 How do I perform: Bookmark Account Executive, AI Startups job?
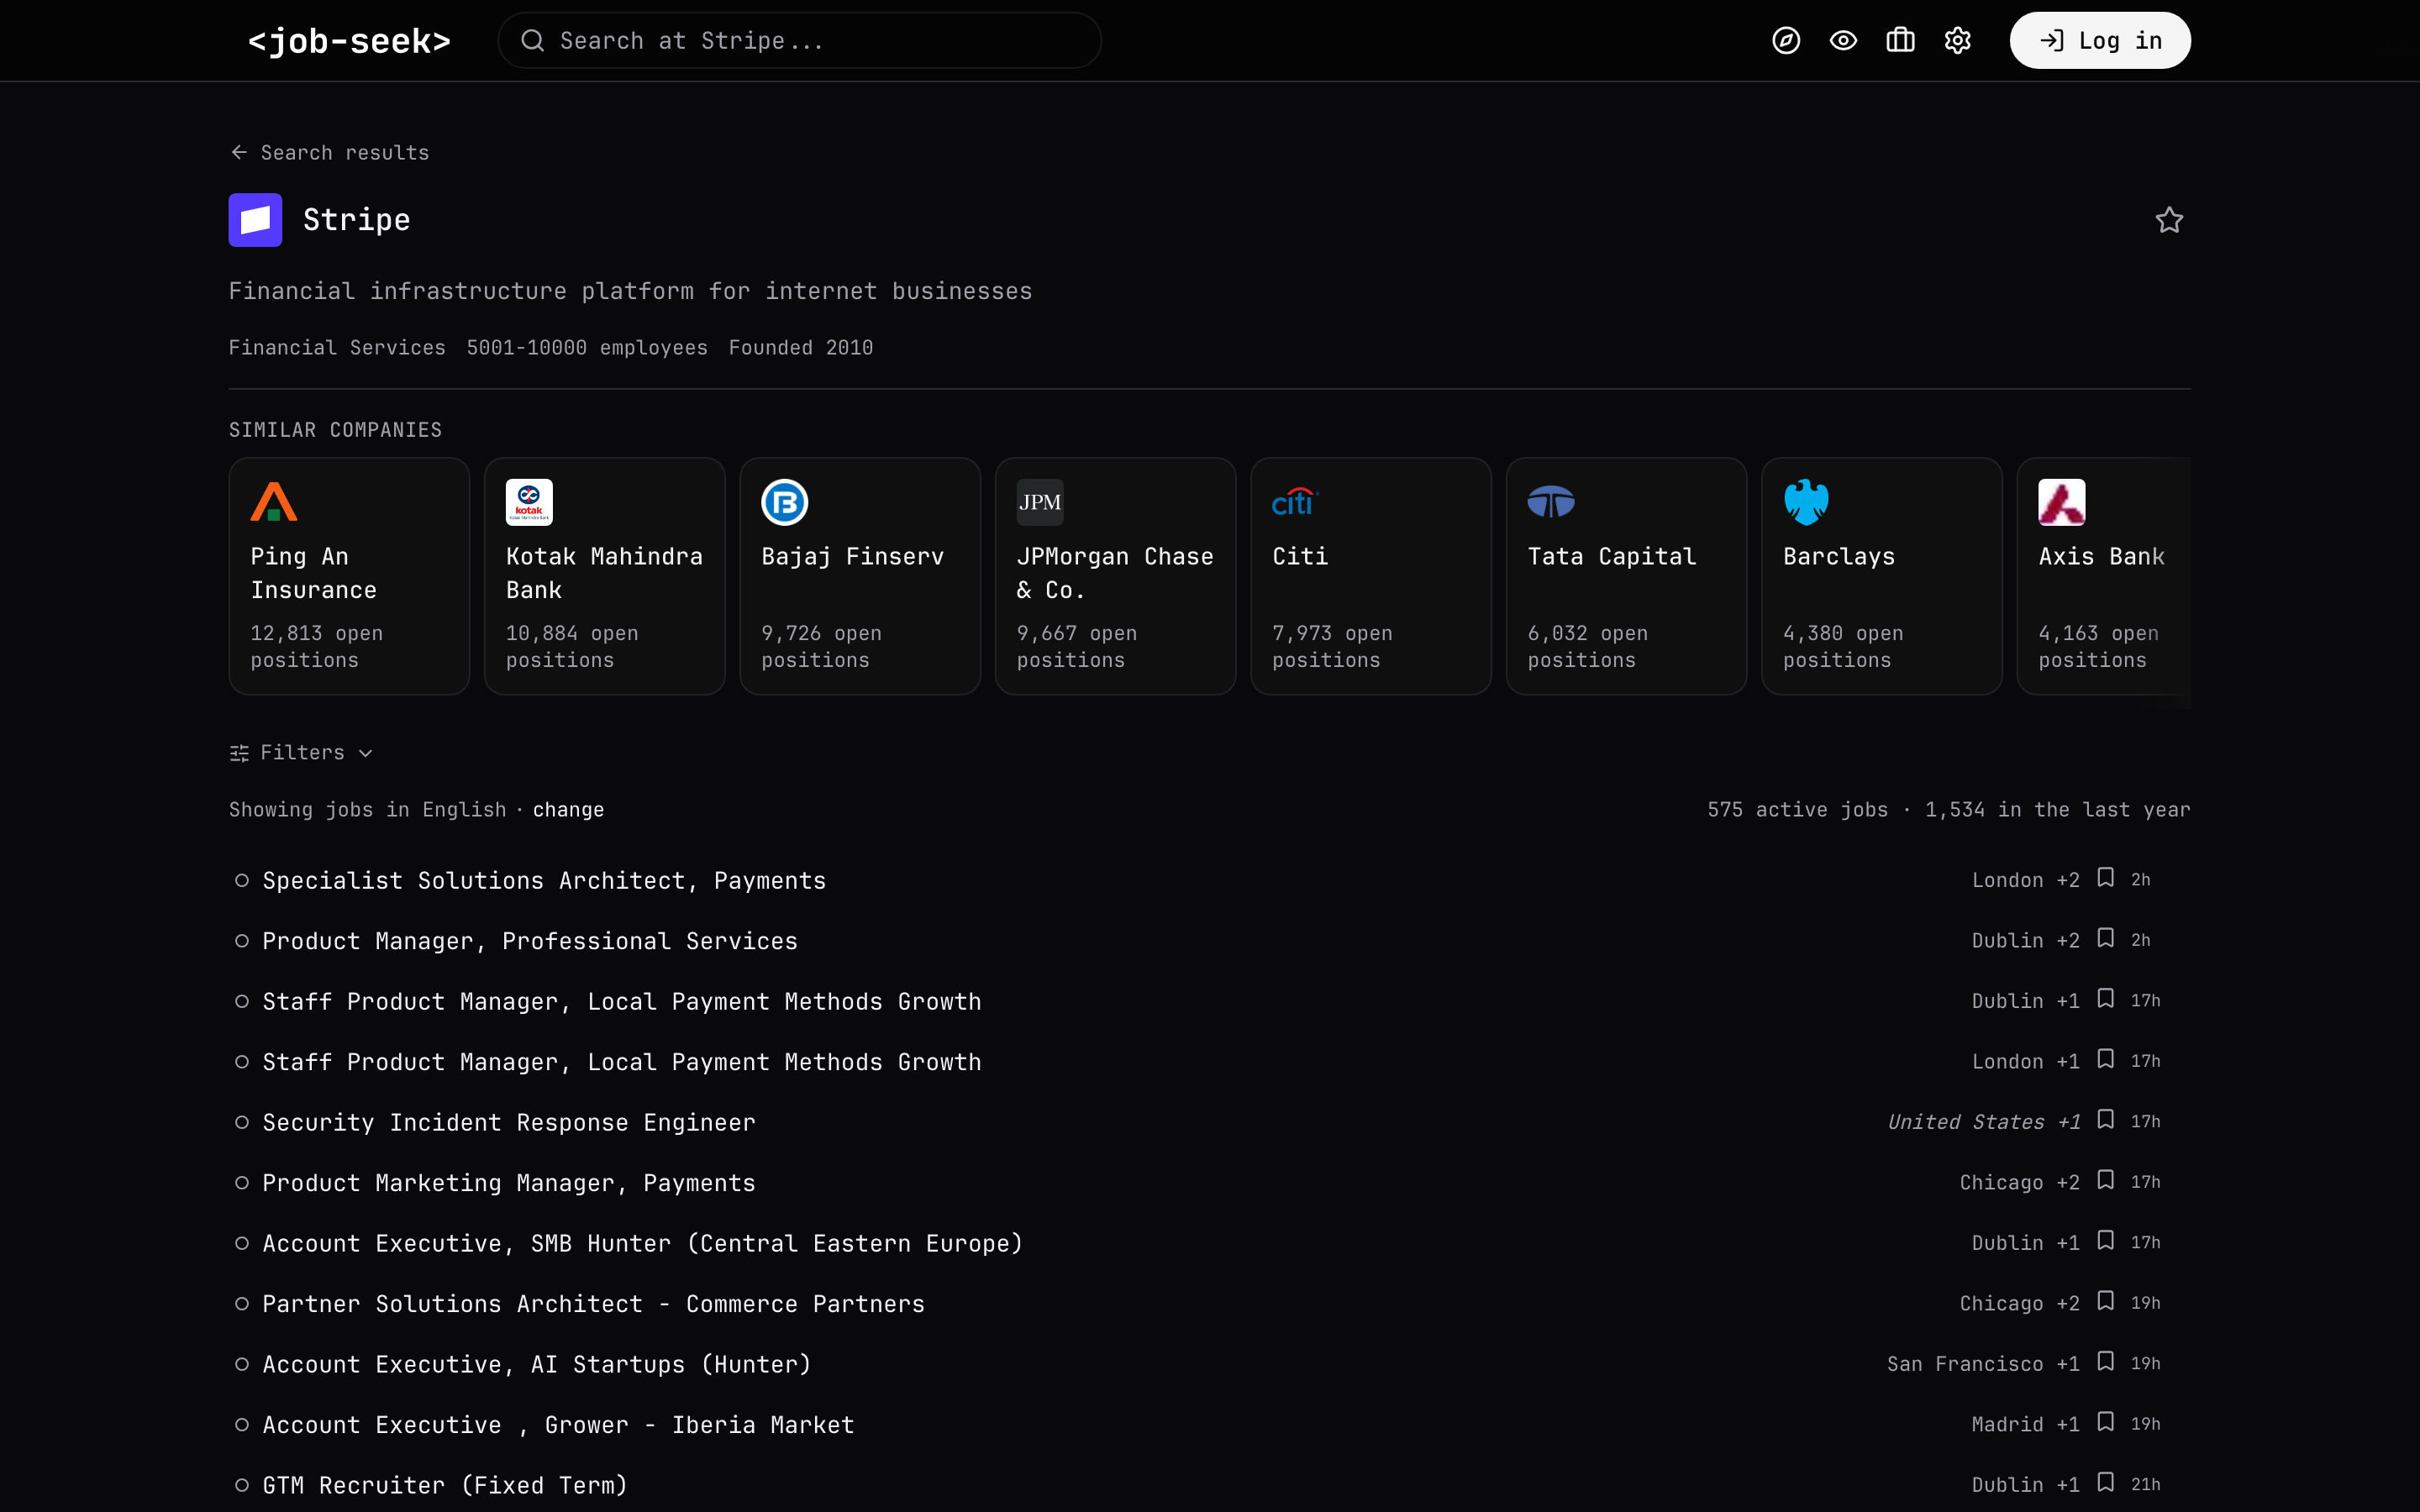click(x=2105, y=1361)
